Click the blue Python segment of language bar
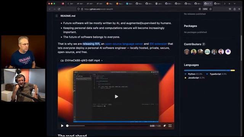 [205, 70]
